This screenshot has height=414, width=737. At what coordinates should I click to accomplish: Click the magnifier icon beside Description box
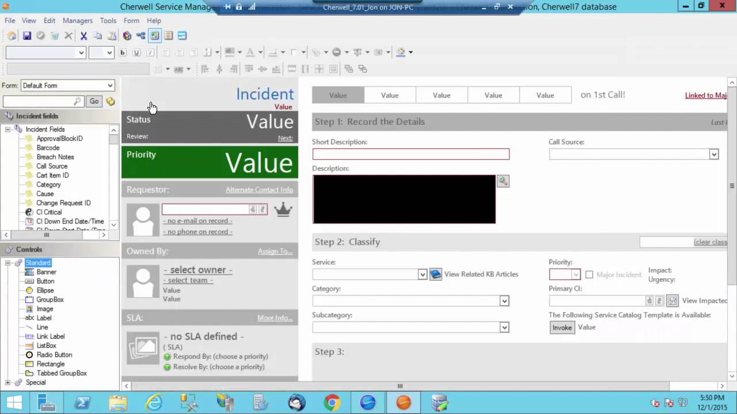(x=503, y=181)
